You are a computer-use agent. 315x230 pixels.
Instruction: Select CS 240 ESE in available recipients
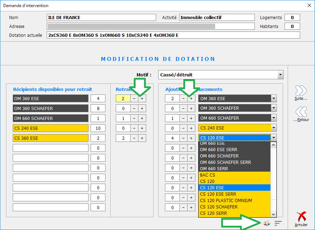coord(51,128)
